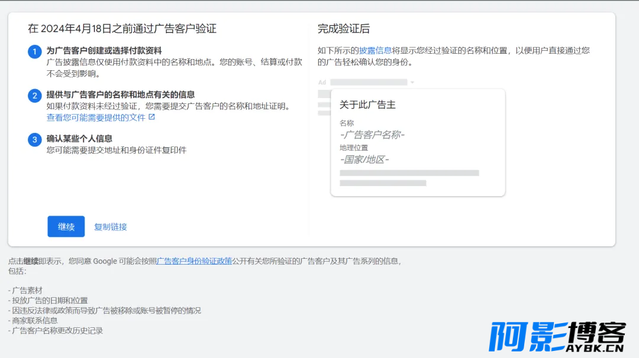The height and width of the screenshot is (358, 639).
Task: Click the sentence 如果付款资料未经过验证，您需要提交广告客户的名称和地址证明。
Action: pyautogui.click(x=170, y=106)
